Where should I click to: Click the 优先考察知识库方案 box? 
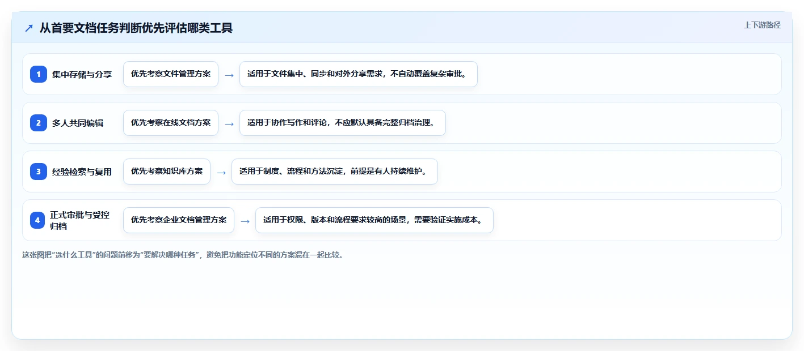coord(167,172)
